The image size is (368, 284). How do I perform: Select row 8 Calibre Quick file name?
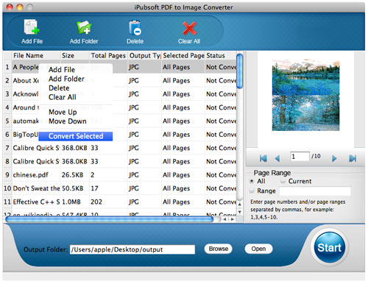pos(36,161)
